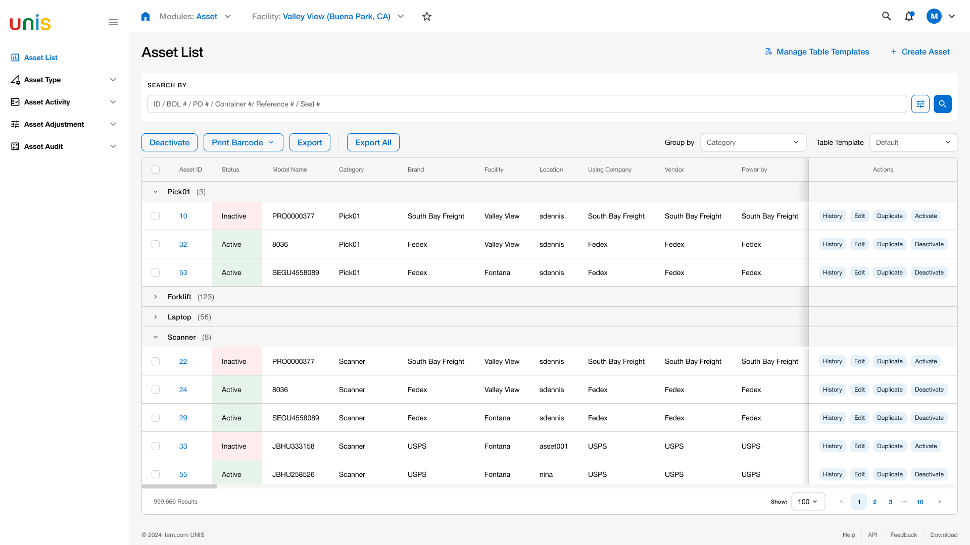The image size is (970, 545).
Task: Select all assets via header checkbox
Action: (x=156, y=170)
